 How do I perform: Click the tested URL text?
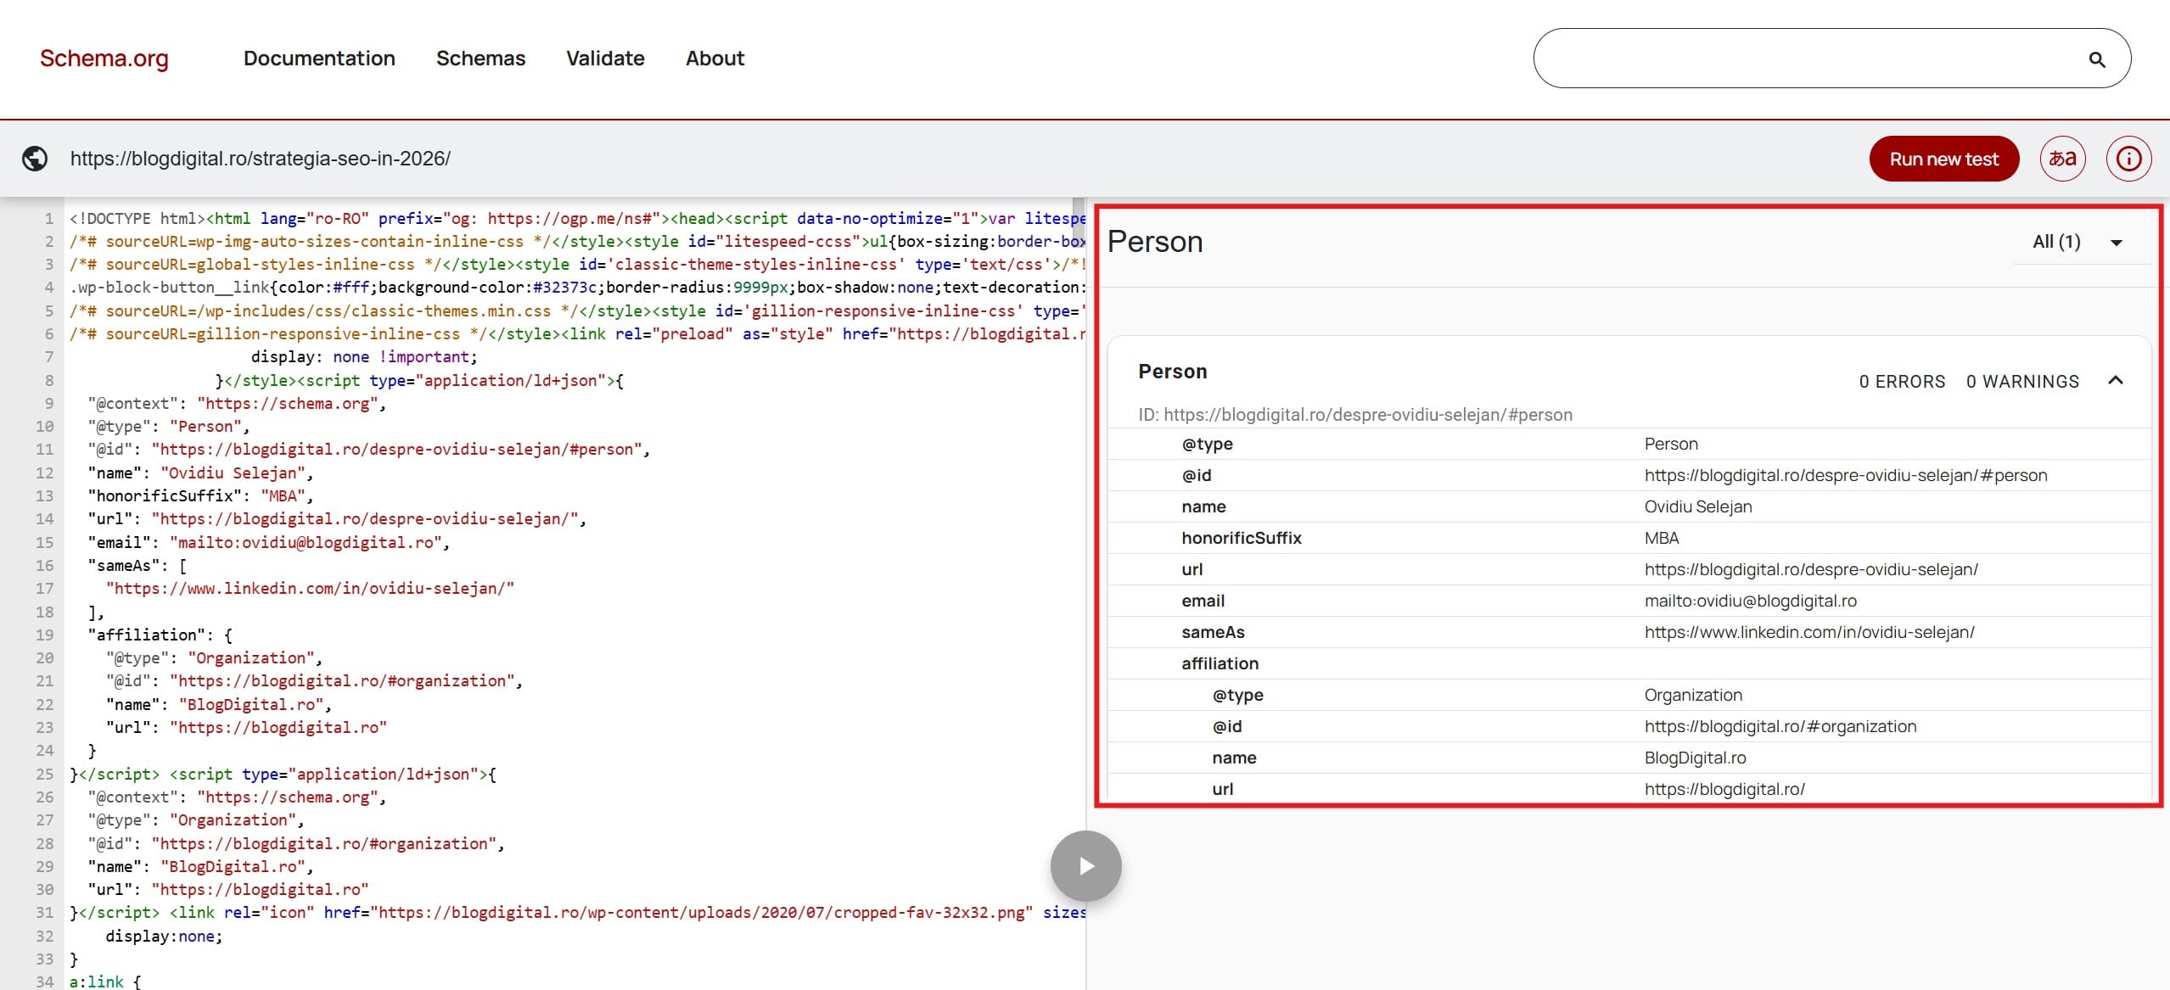coord(260,159)
